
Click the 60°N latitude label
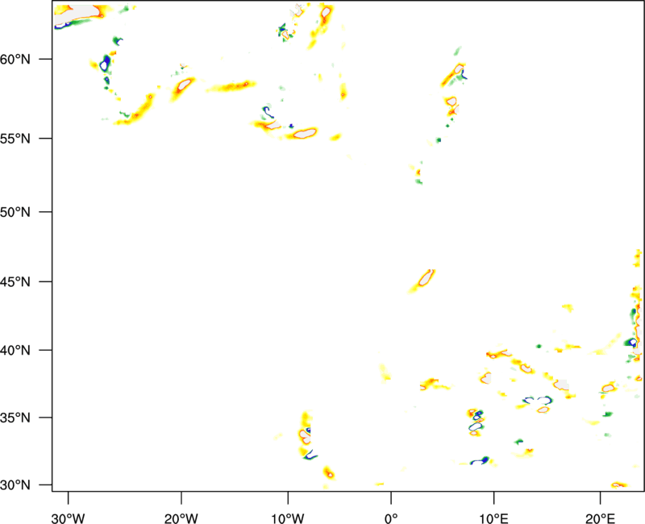[15, 59]
